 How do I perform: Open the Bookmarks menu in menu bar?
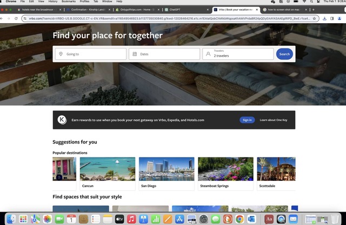click(x=69, y=2)
